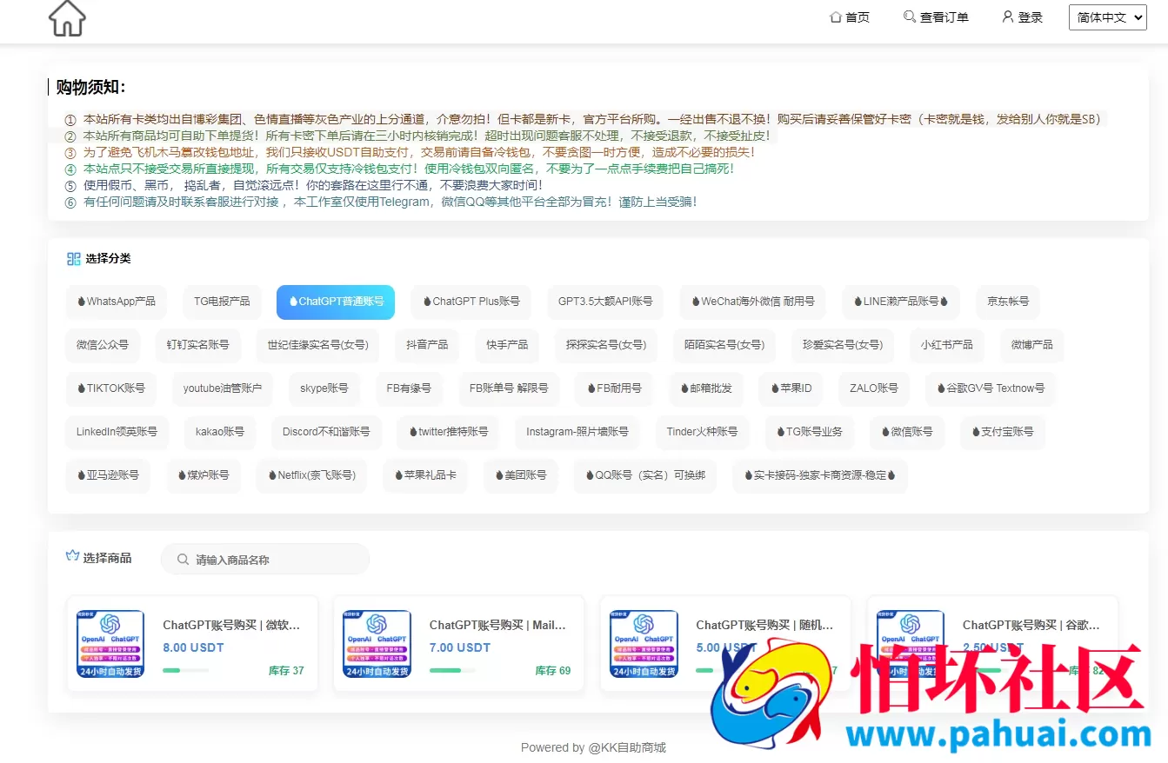Click the 登录 login link
The width and height of the screenshot is (1168, 763).
point(1022,17)
